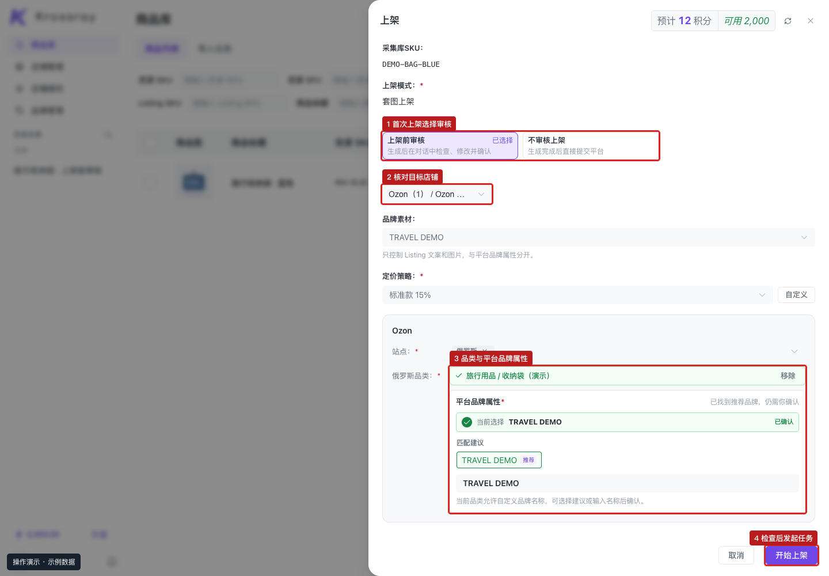This screenshot has width=829, height=576.
Task: Expand the 品牌素材 TRAVEL DEMO dropdown
Action: pos(598,237)
